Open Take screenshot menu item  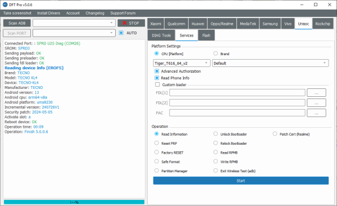click(x=17, y=13)
